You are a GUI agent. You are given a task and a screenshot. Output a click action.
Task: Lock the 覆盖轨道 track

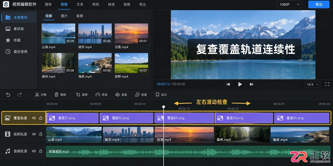pos(41,118)
